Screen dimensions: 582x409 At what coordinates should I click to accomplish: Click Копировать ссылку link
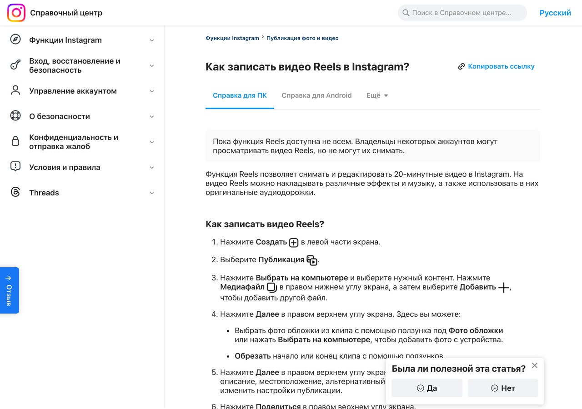pyautogui.click(x=501, y=66)
